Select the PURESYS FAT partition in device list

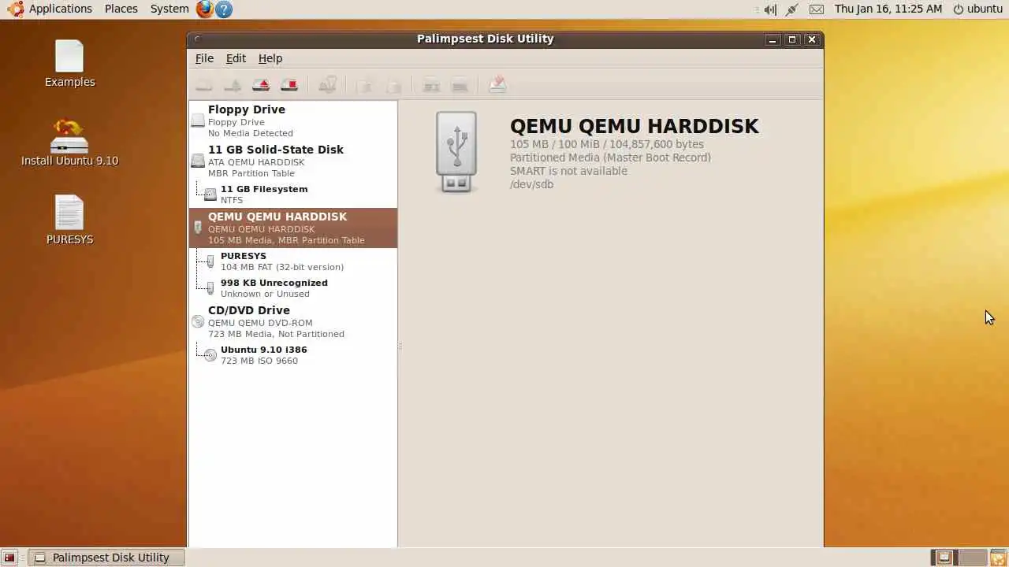[x=292, y=261]
